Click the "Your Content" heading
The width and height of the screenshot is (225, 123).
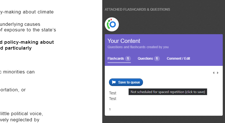[x=124, y=41]
